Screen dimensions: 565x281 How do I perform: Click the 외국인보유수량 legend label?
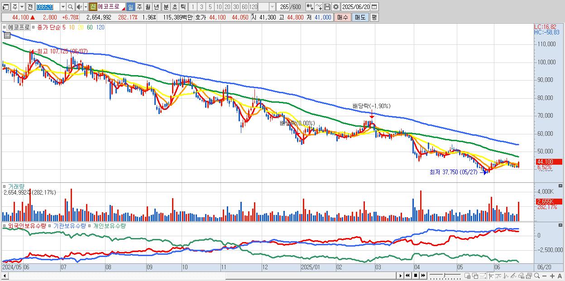27,225
